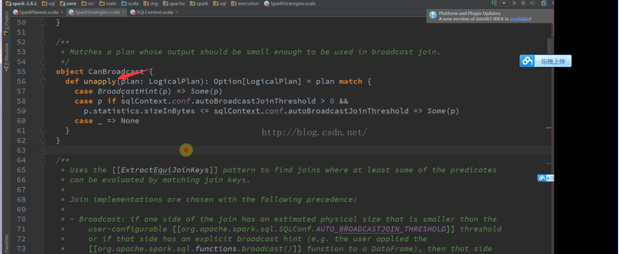Collapse the doc comment at line 64
The image size is (619, 254).
click(x=44, y=160)
